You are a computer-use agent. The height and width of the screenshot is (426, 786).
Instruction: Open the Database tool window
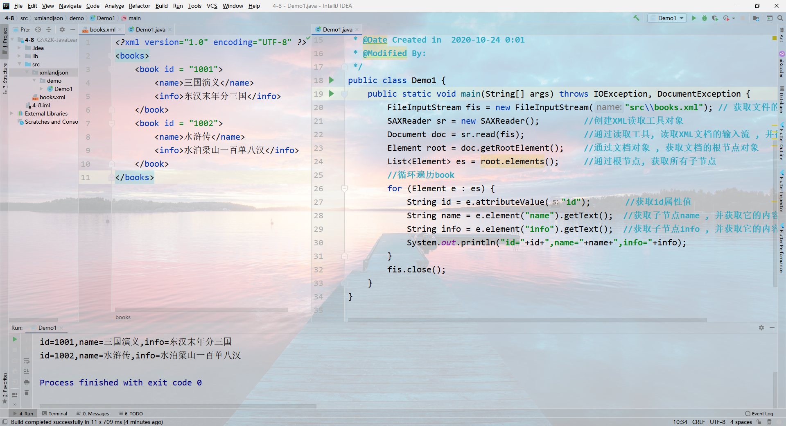[781, 99]
